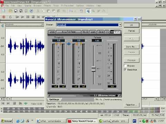
Task: Click the Load button in plugin toolbar
Action: (93, 32)
